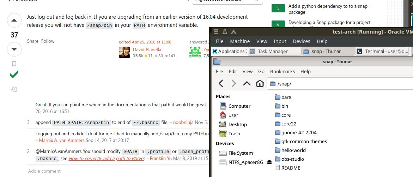Open VirtualBox Machine menu
This screenshot has height=177, width=413.
coord(240,41)
